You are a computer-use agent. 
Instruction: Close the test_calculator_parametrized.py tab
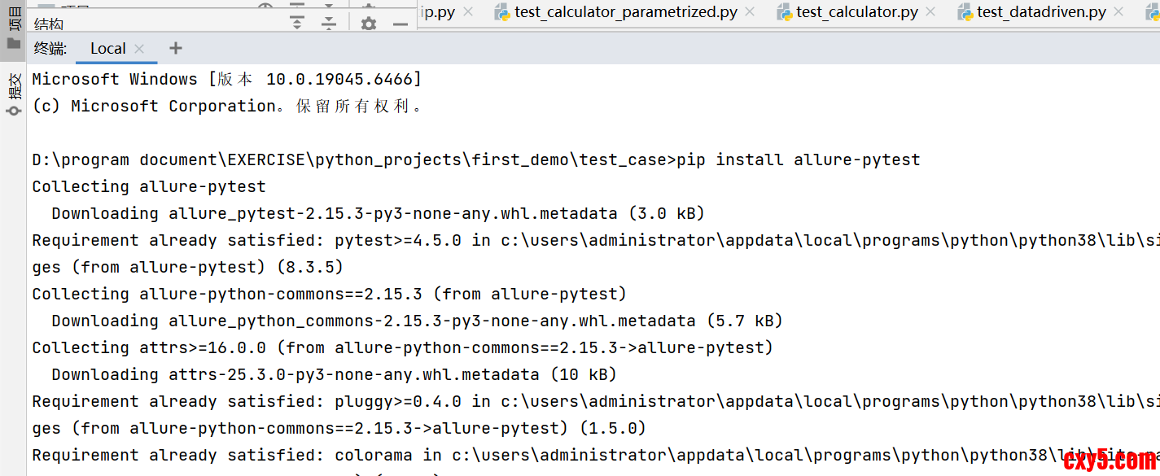[750, 11]
